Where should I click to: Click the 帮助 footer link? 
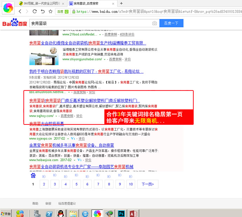point(35,204)
